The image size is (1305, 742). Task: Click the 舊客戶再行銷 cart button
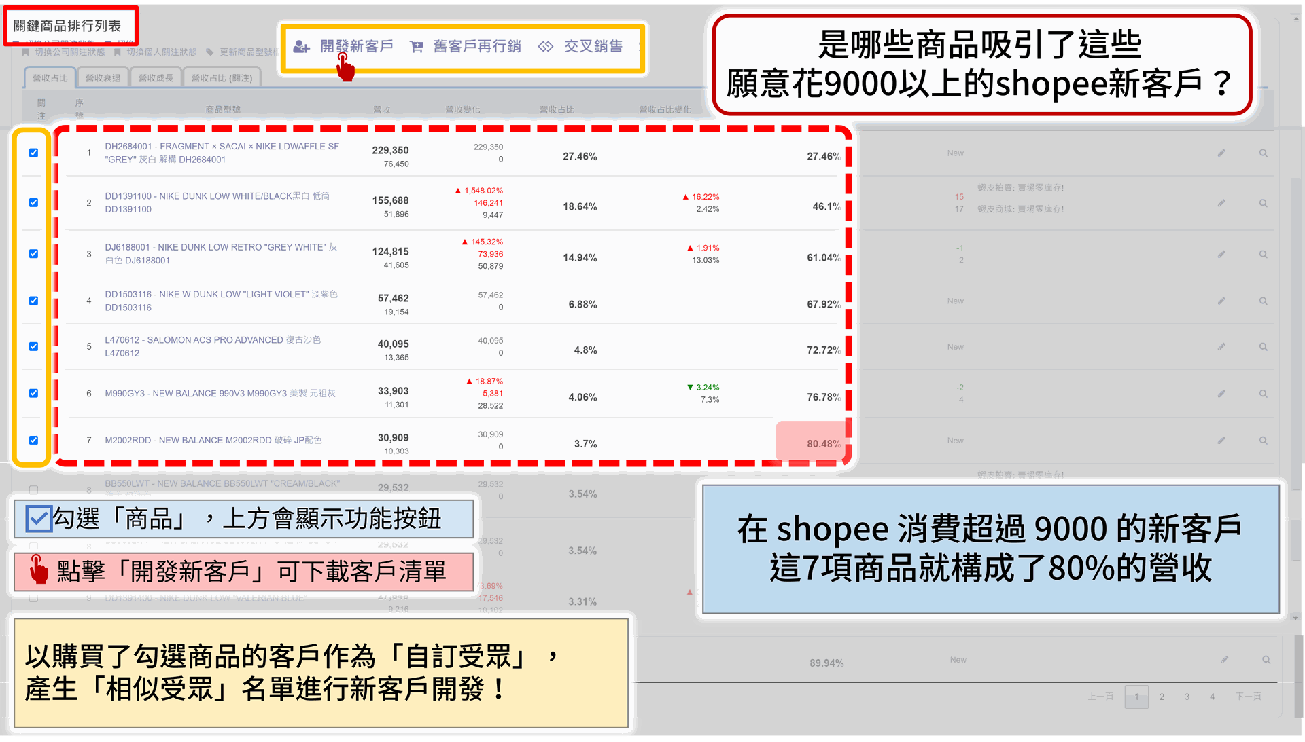pyautogui.click(x=466, y=46)
